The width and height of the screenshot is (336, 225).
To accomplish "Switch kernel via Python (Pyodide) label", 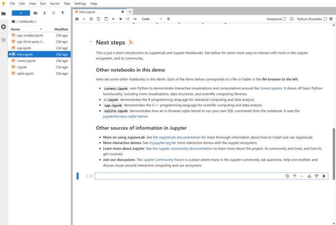I will 309,19.
